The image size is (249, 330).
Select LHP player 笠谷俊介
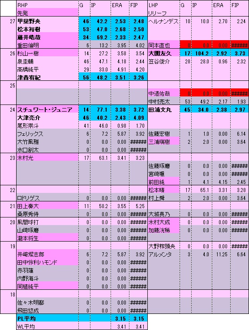pos(163,61)
